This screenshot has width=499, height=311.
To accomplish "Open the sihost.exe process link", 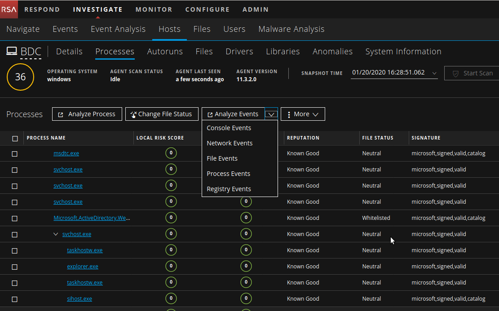I will pyautogui.click(x=79, y=299).
